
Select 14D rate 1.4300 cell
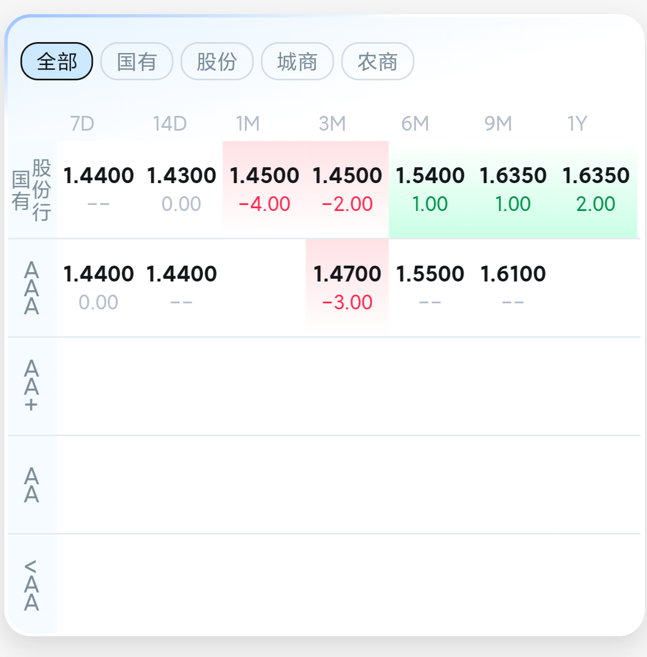181,189
